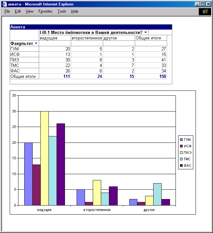213x233 pixels.
Task: Click the второстепенное total cell 24
Action: pos(87,76)
